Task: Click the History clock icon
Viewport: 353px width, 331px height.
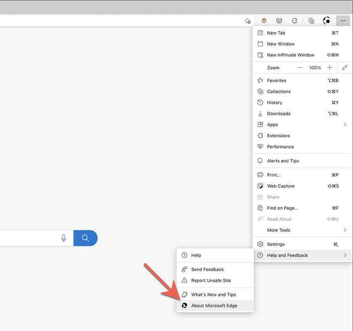Action: pyautogui.click(x=260, y=102)
